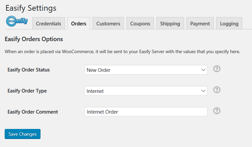Viewport: 252px width, 147px height.
Task: Click the Easify Order Type label
Action: click(27, 91)
